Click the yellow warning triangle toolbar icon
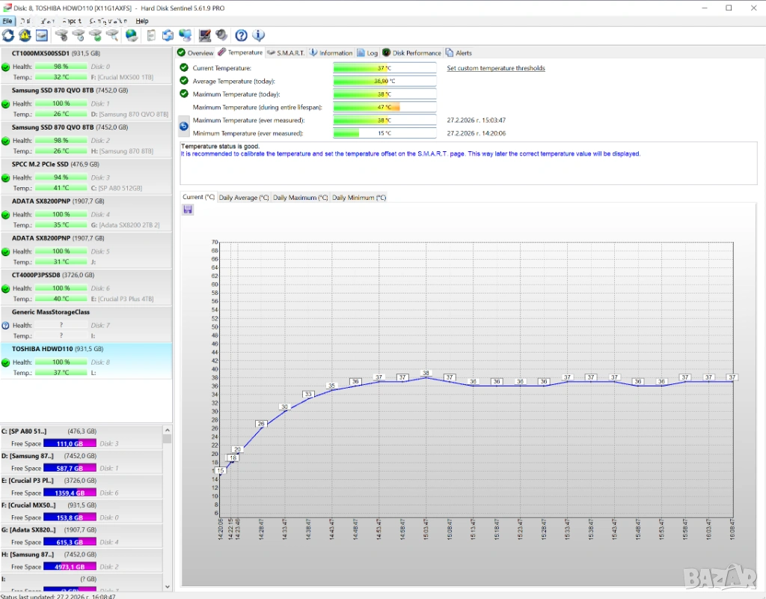The image size is (766, 599). (x=25, y=35)
